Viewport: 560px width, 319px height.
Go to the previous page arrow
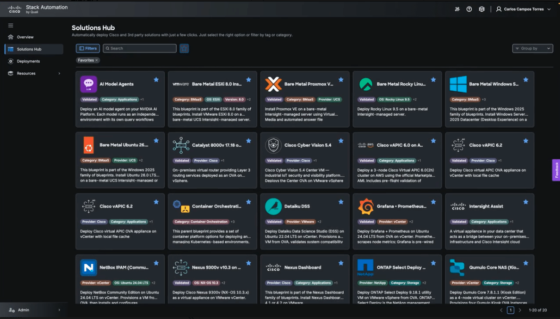pyautogui.click(x=501, y=310)
